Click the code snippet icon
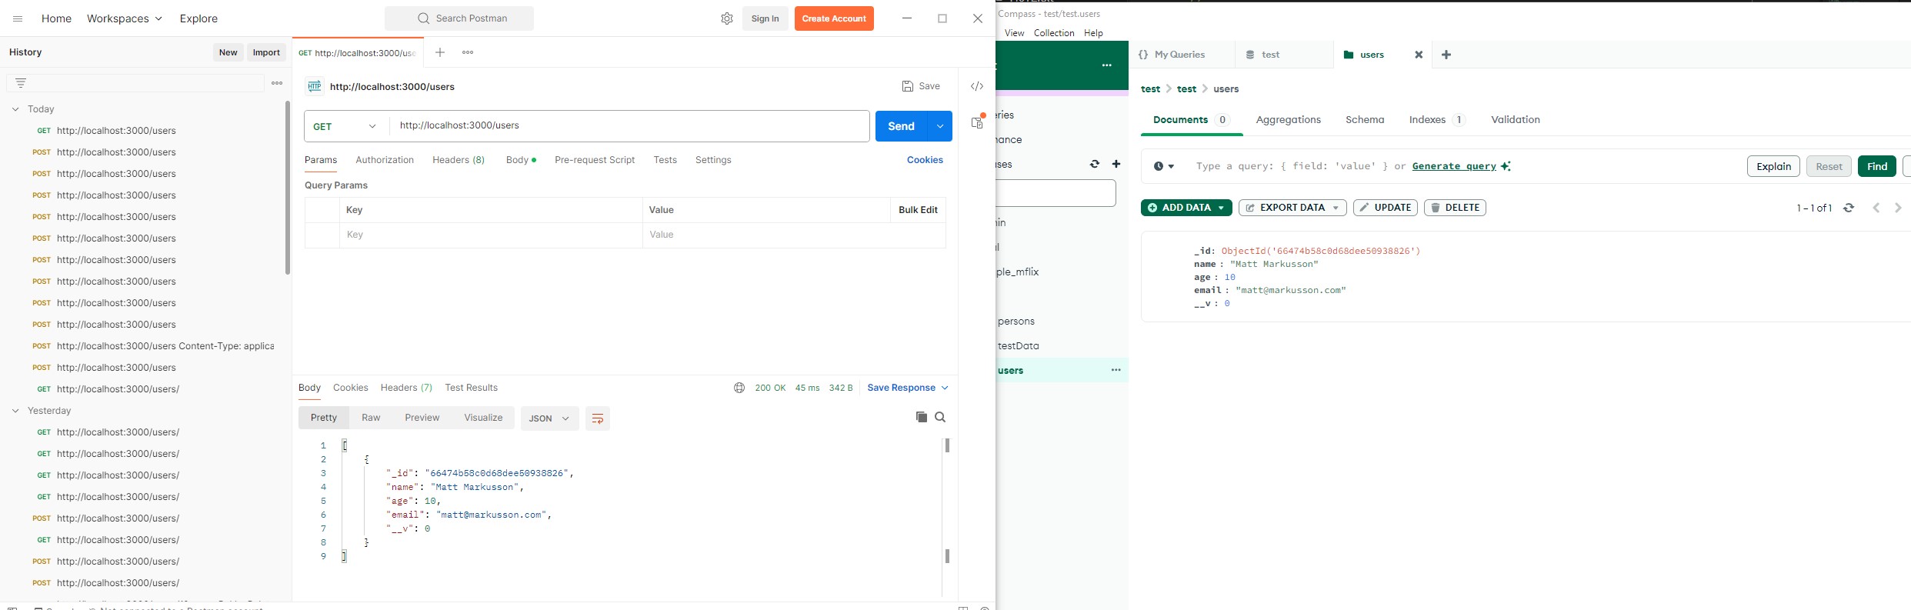 point(976,86)
